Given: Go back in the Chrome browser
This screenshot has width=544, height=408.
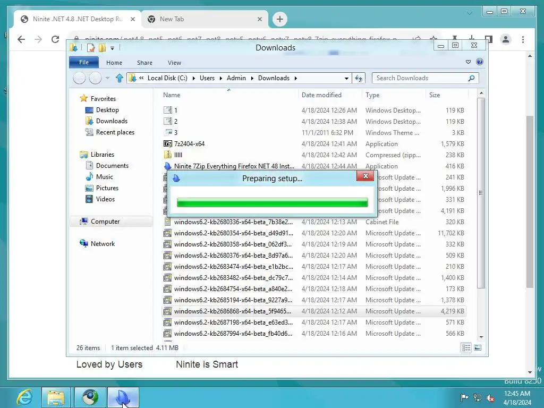Looking at the screenshot, I should coord(21,39).
